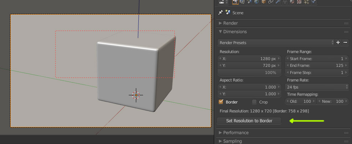This screenshot has width=352, height=144.
Task: Click the Time Remapping New 100 field
Action: (x=333, y=101)
